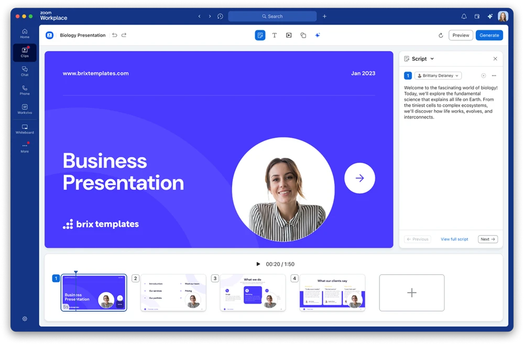The height and width of the screenshot is (345, 524).
Task: Click the clip app icon beside title
Action: [x=49, y=35]
